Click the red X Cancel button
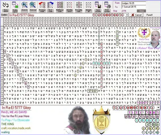161x135 pixels. (x=136, y=15)
